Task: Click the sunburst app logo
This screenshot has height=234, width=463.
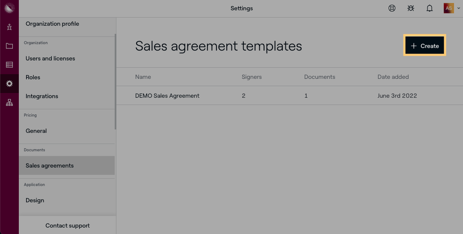Action: (9, 8)
